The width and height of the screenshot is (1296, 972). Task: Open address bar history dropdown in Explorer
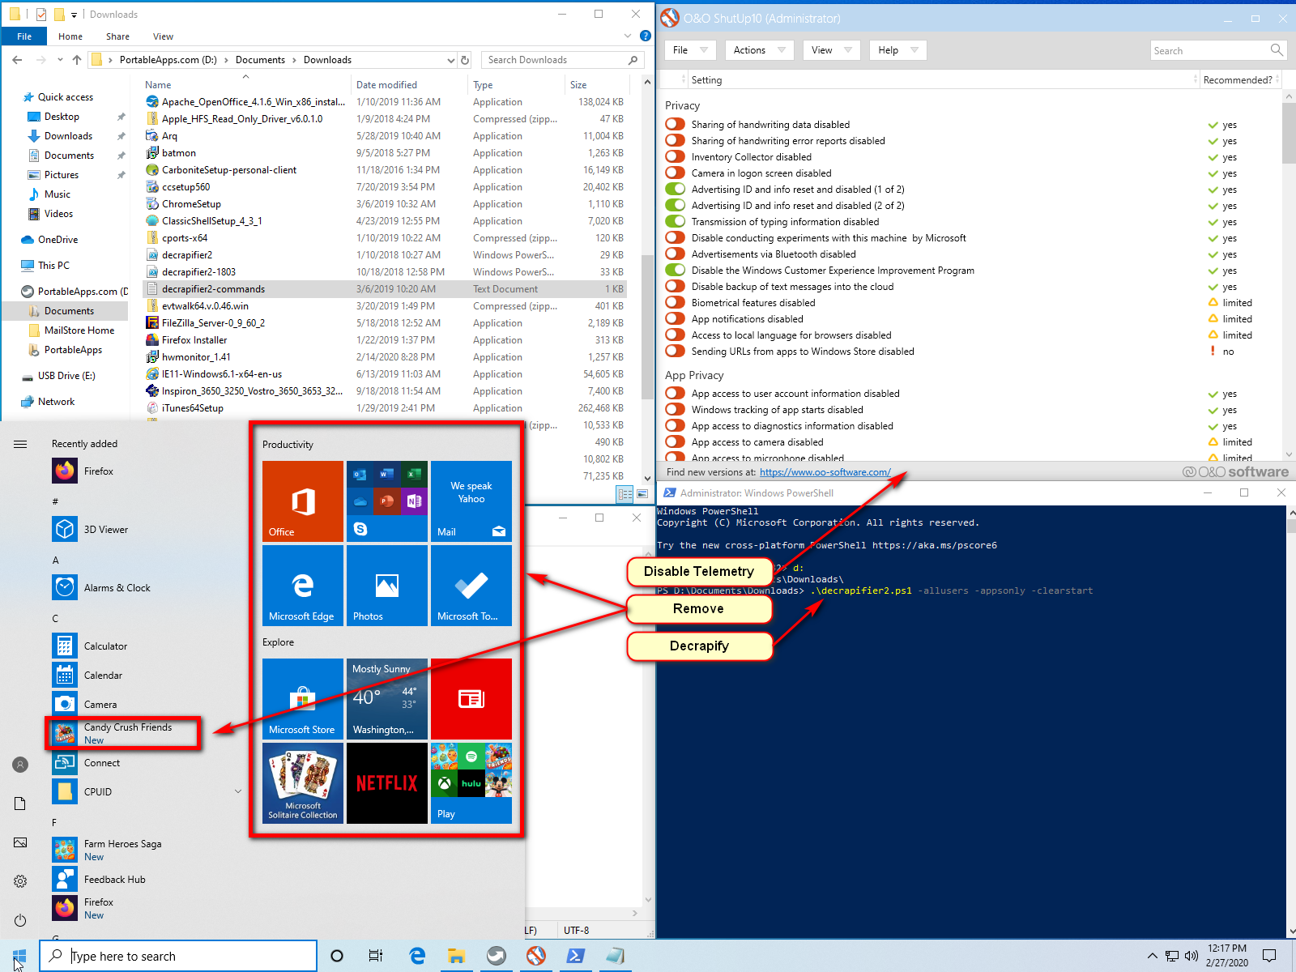[x=451, y=60]
